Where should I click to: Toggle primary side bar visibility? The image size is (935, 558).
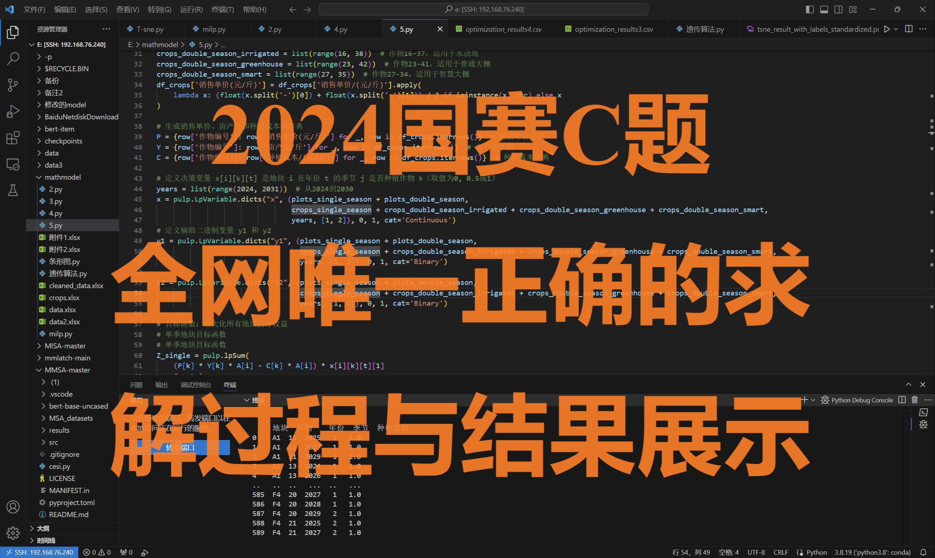(x=810, y=9)
